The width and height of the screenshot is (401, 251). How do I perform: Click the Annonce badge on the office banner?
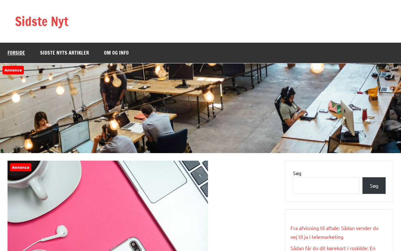pyautogui.click(x=13, y=70)
